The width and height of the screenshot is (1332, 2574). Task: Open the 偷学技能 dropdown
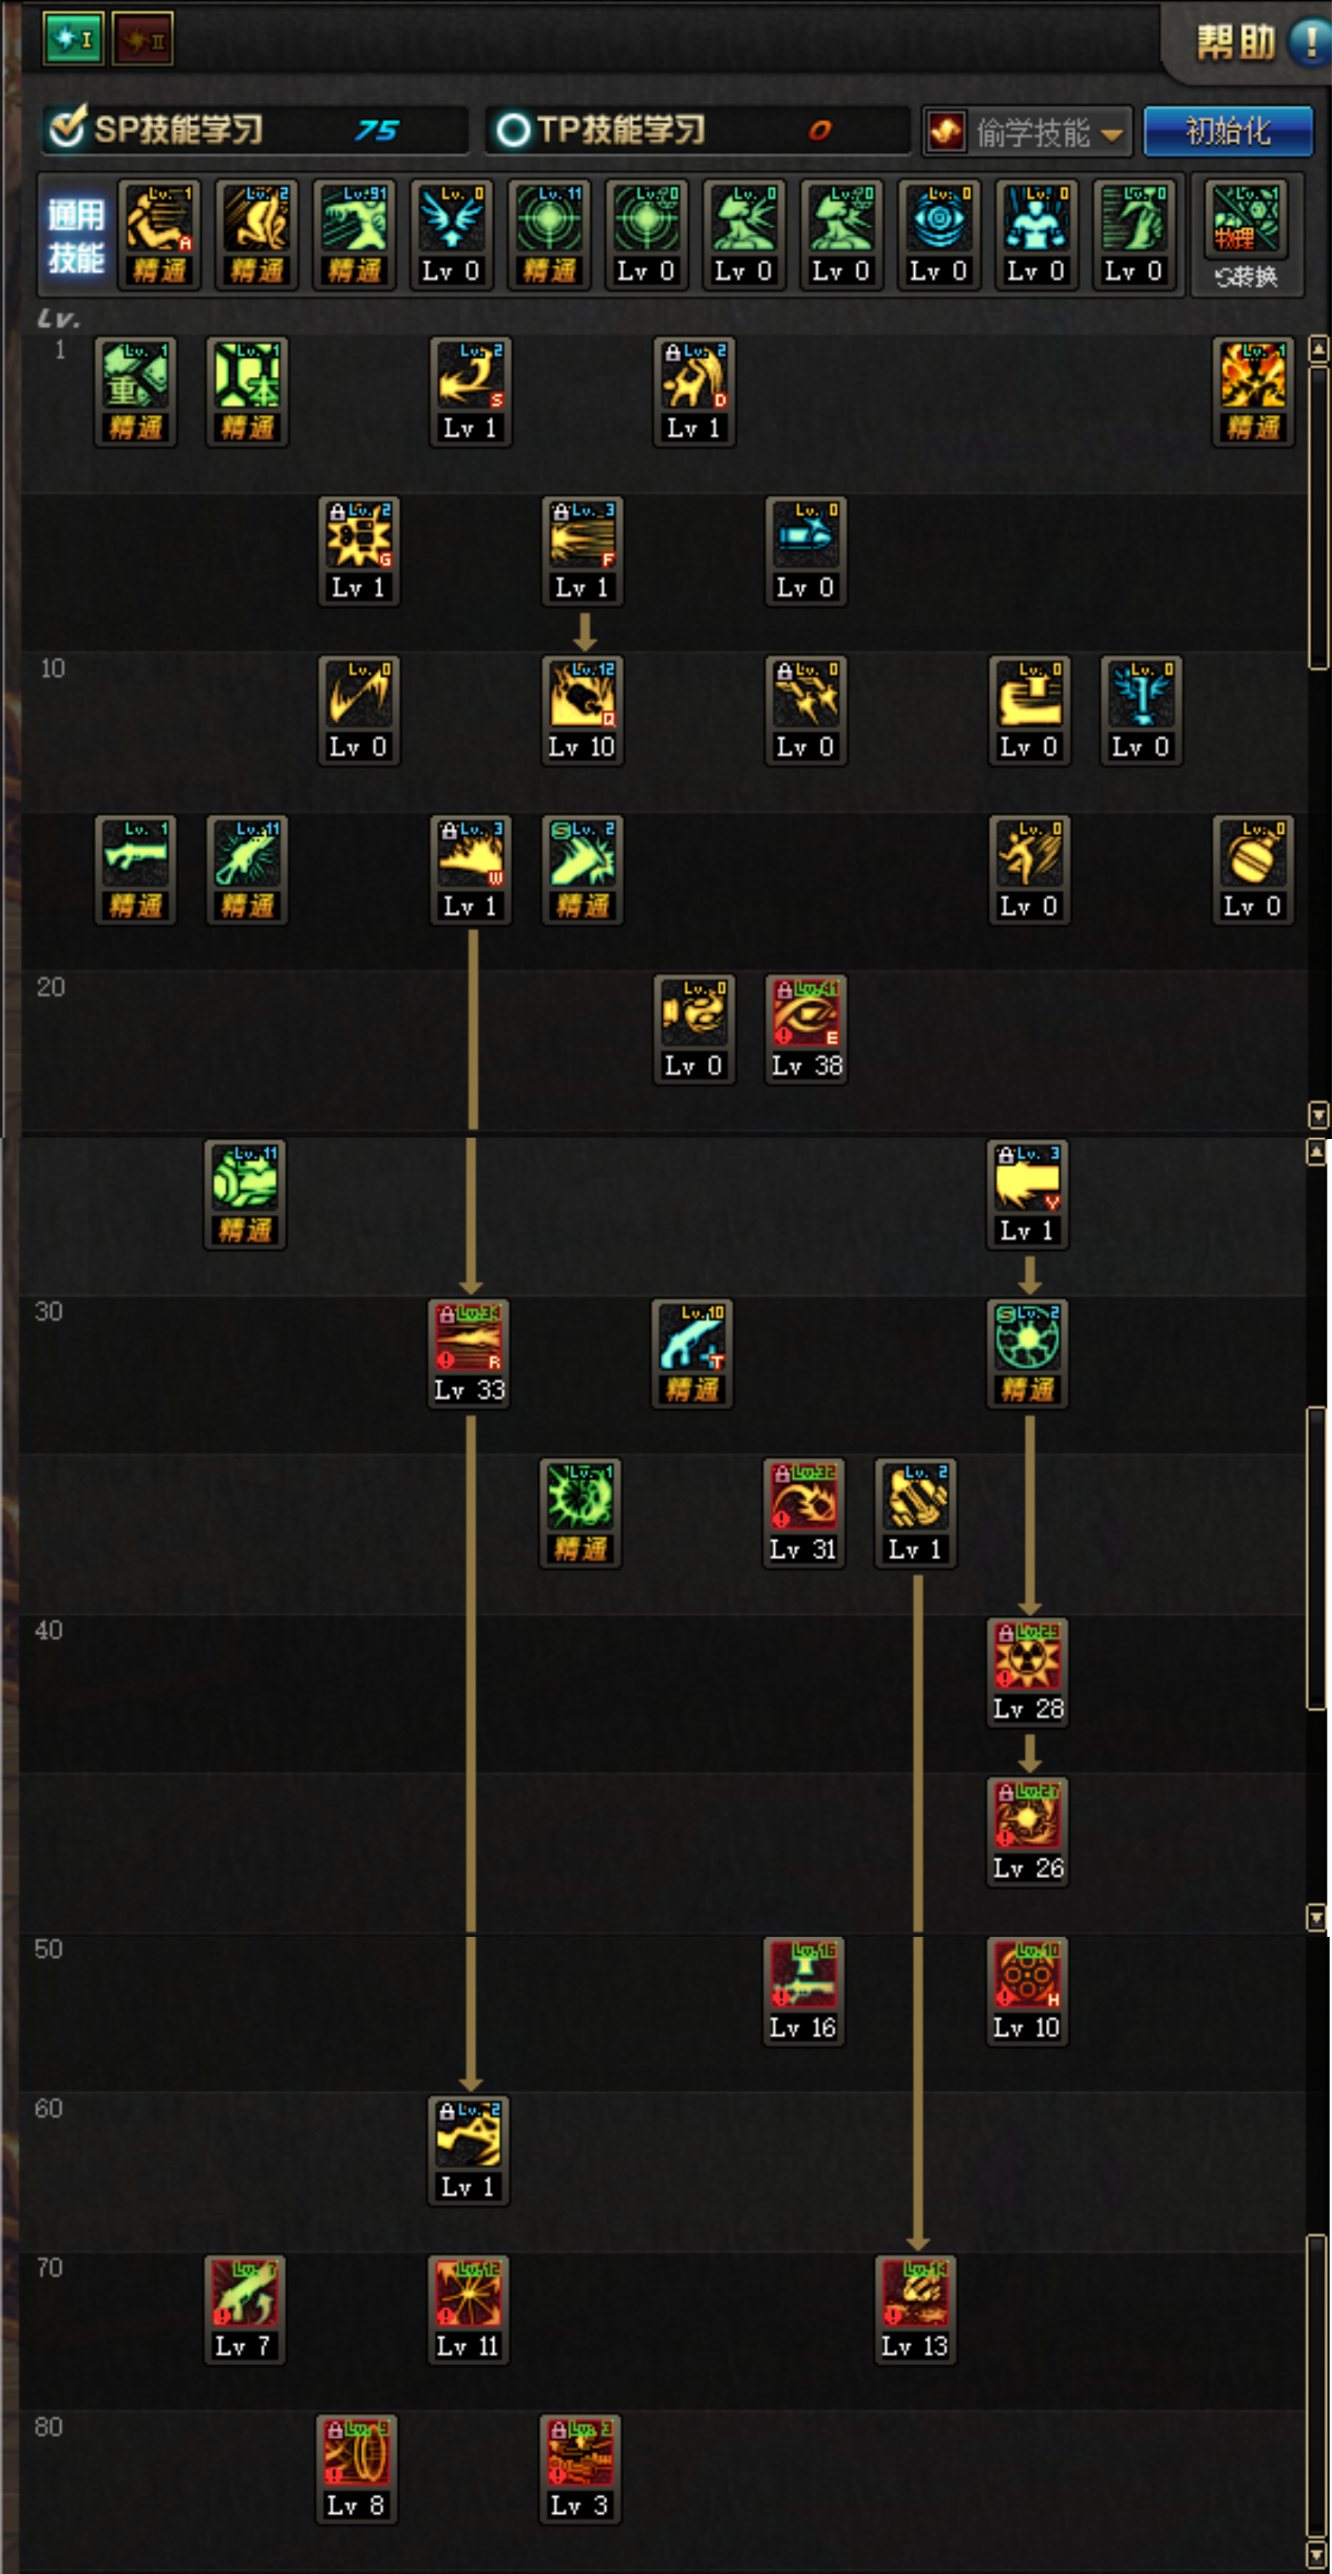click(1028, 131)
